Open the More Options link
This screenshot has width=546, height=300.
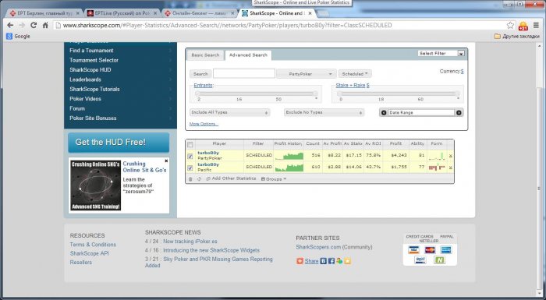[x=204, y=124]
